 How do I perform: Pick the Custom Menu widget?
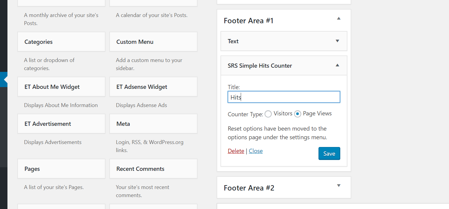153,42
